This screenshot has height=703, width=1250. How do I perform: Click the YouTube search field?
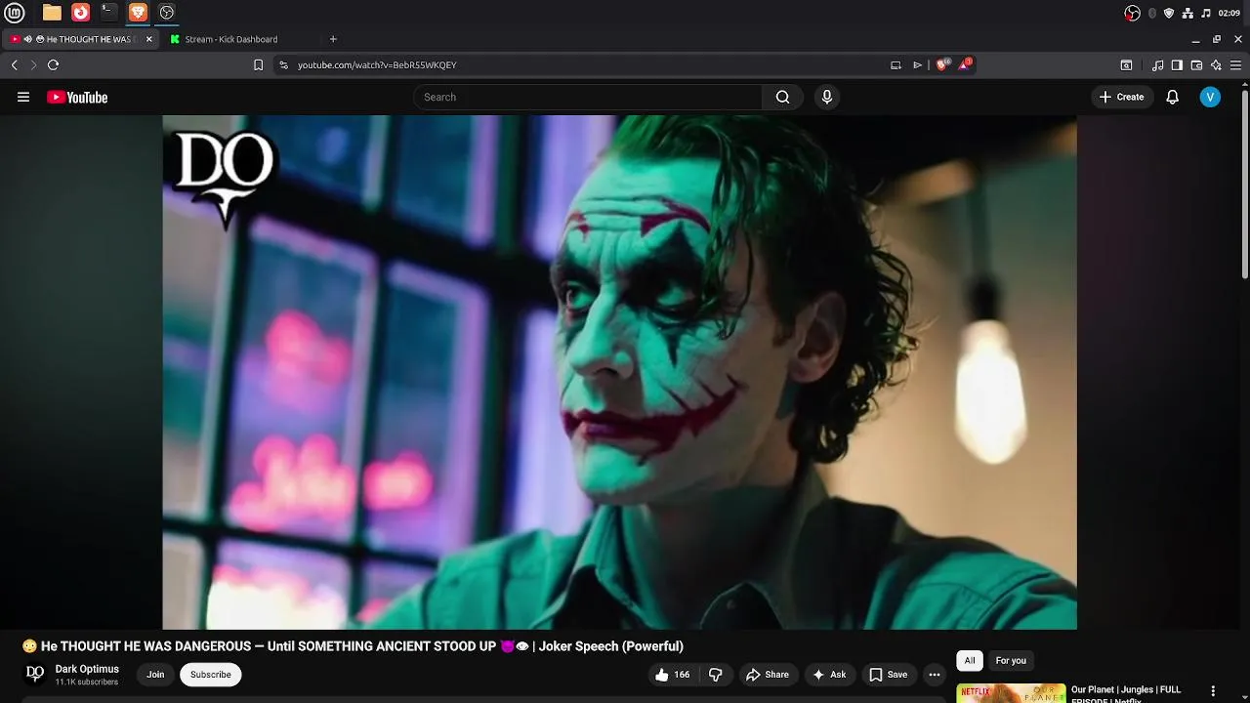[589, 97]
